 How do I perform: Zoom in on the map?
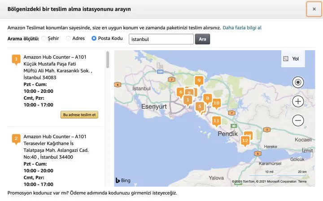(298, 101)
